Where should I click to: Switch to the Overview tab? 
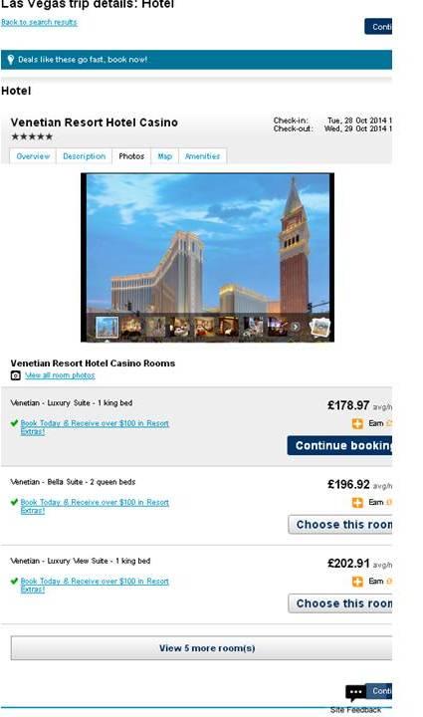(x=33, y=156)
